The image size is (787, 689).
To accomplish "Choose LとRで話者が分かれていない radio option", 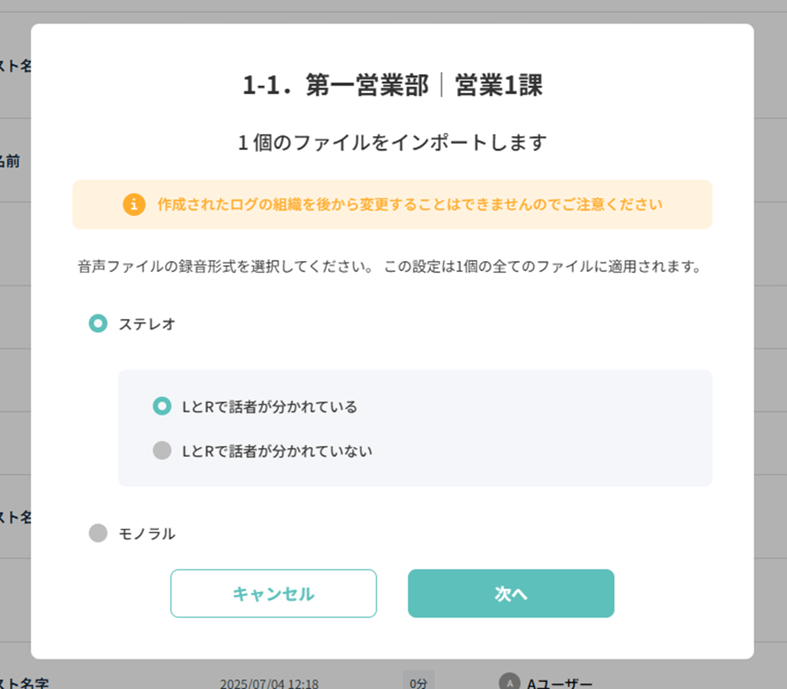I will coord(162,451).
